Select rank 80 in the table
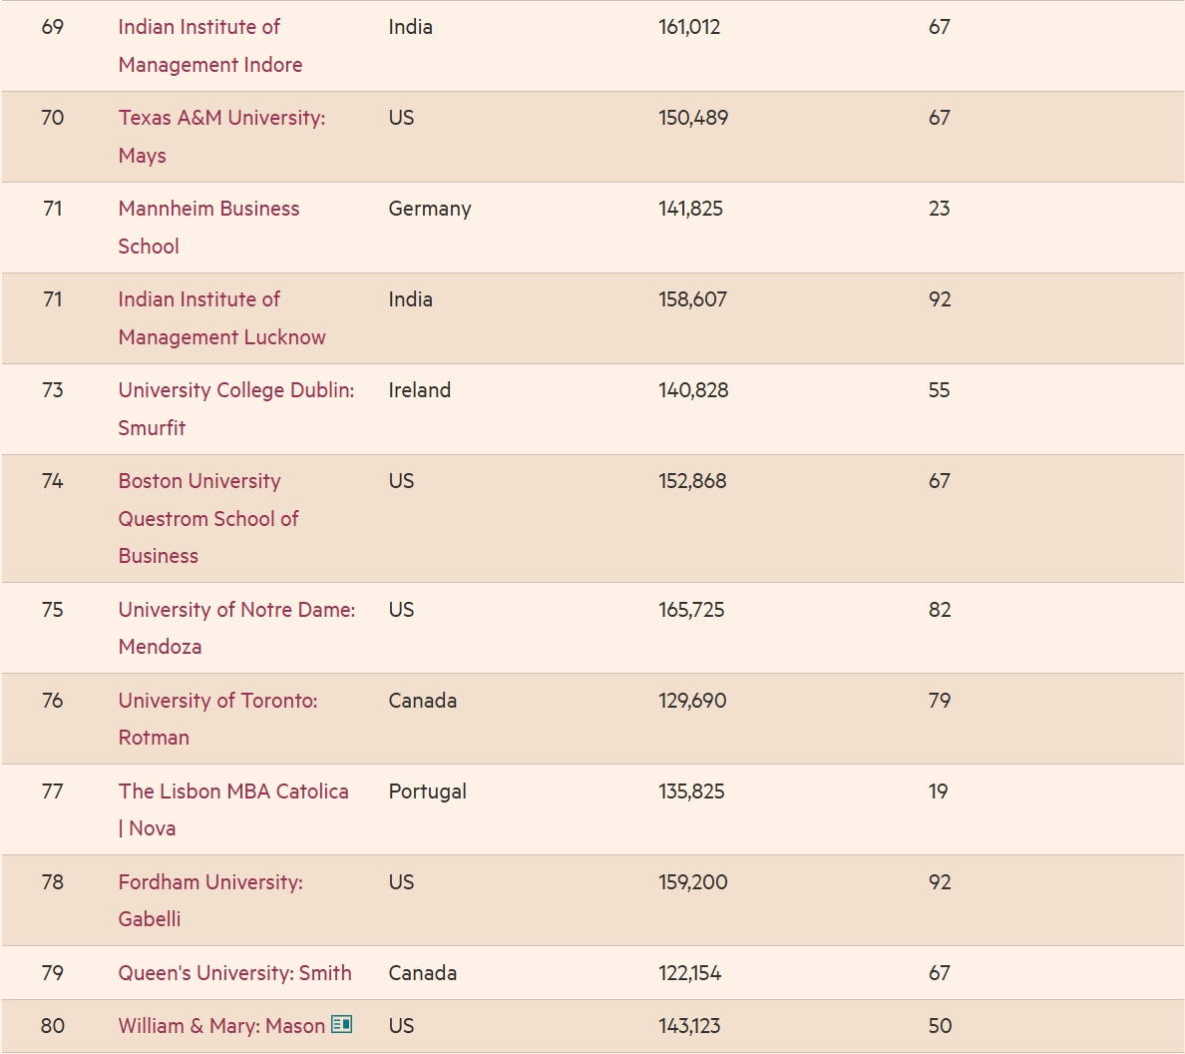Image resolution: width=1185 pixels, height=1054 pixels. click(x=52, y=1025)
